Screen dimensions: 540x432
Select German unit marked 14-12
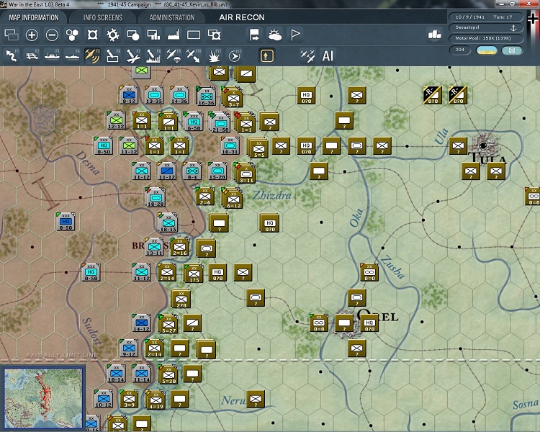click(142, 323)
